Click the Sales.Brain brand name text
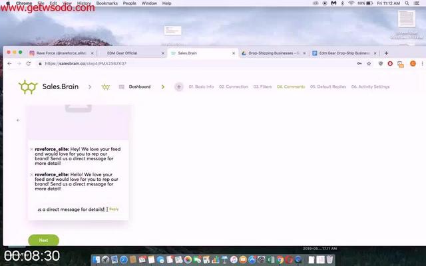Screen dimensions: 426x266 61,87
